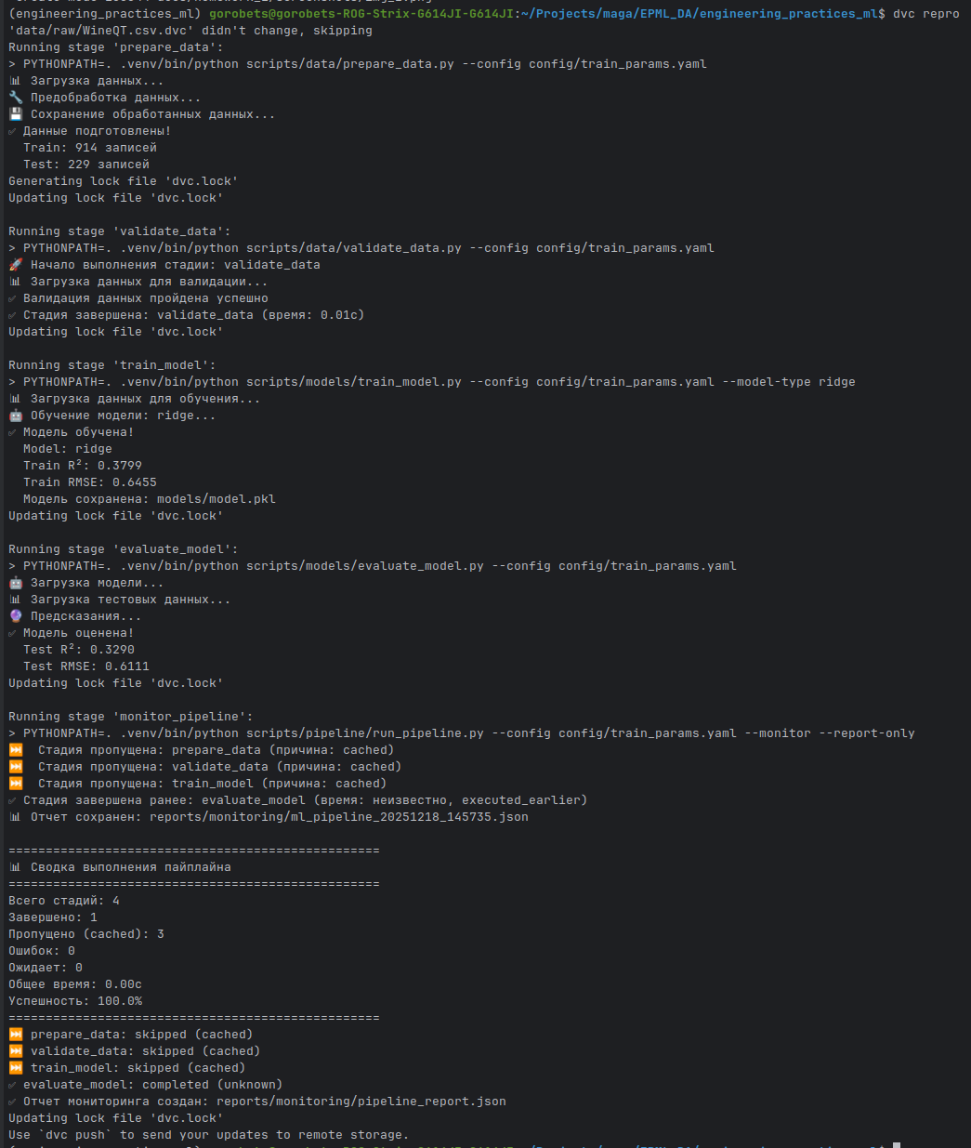971x1148 pixels.
Task: Click chart emoji before "Загрузка тестовых данных"
Action: click(x=15, y=600)
